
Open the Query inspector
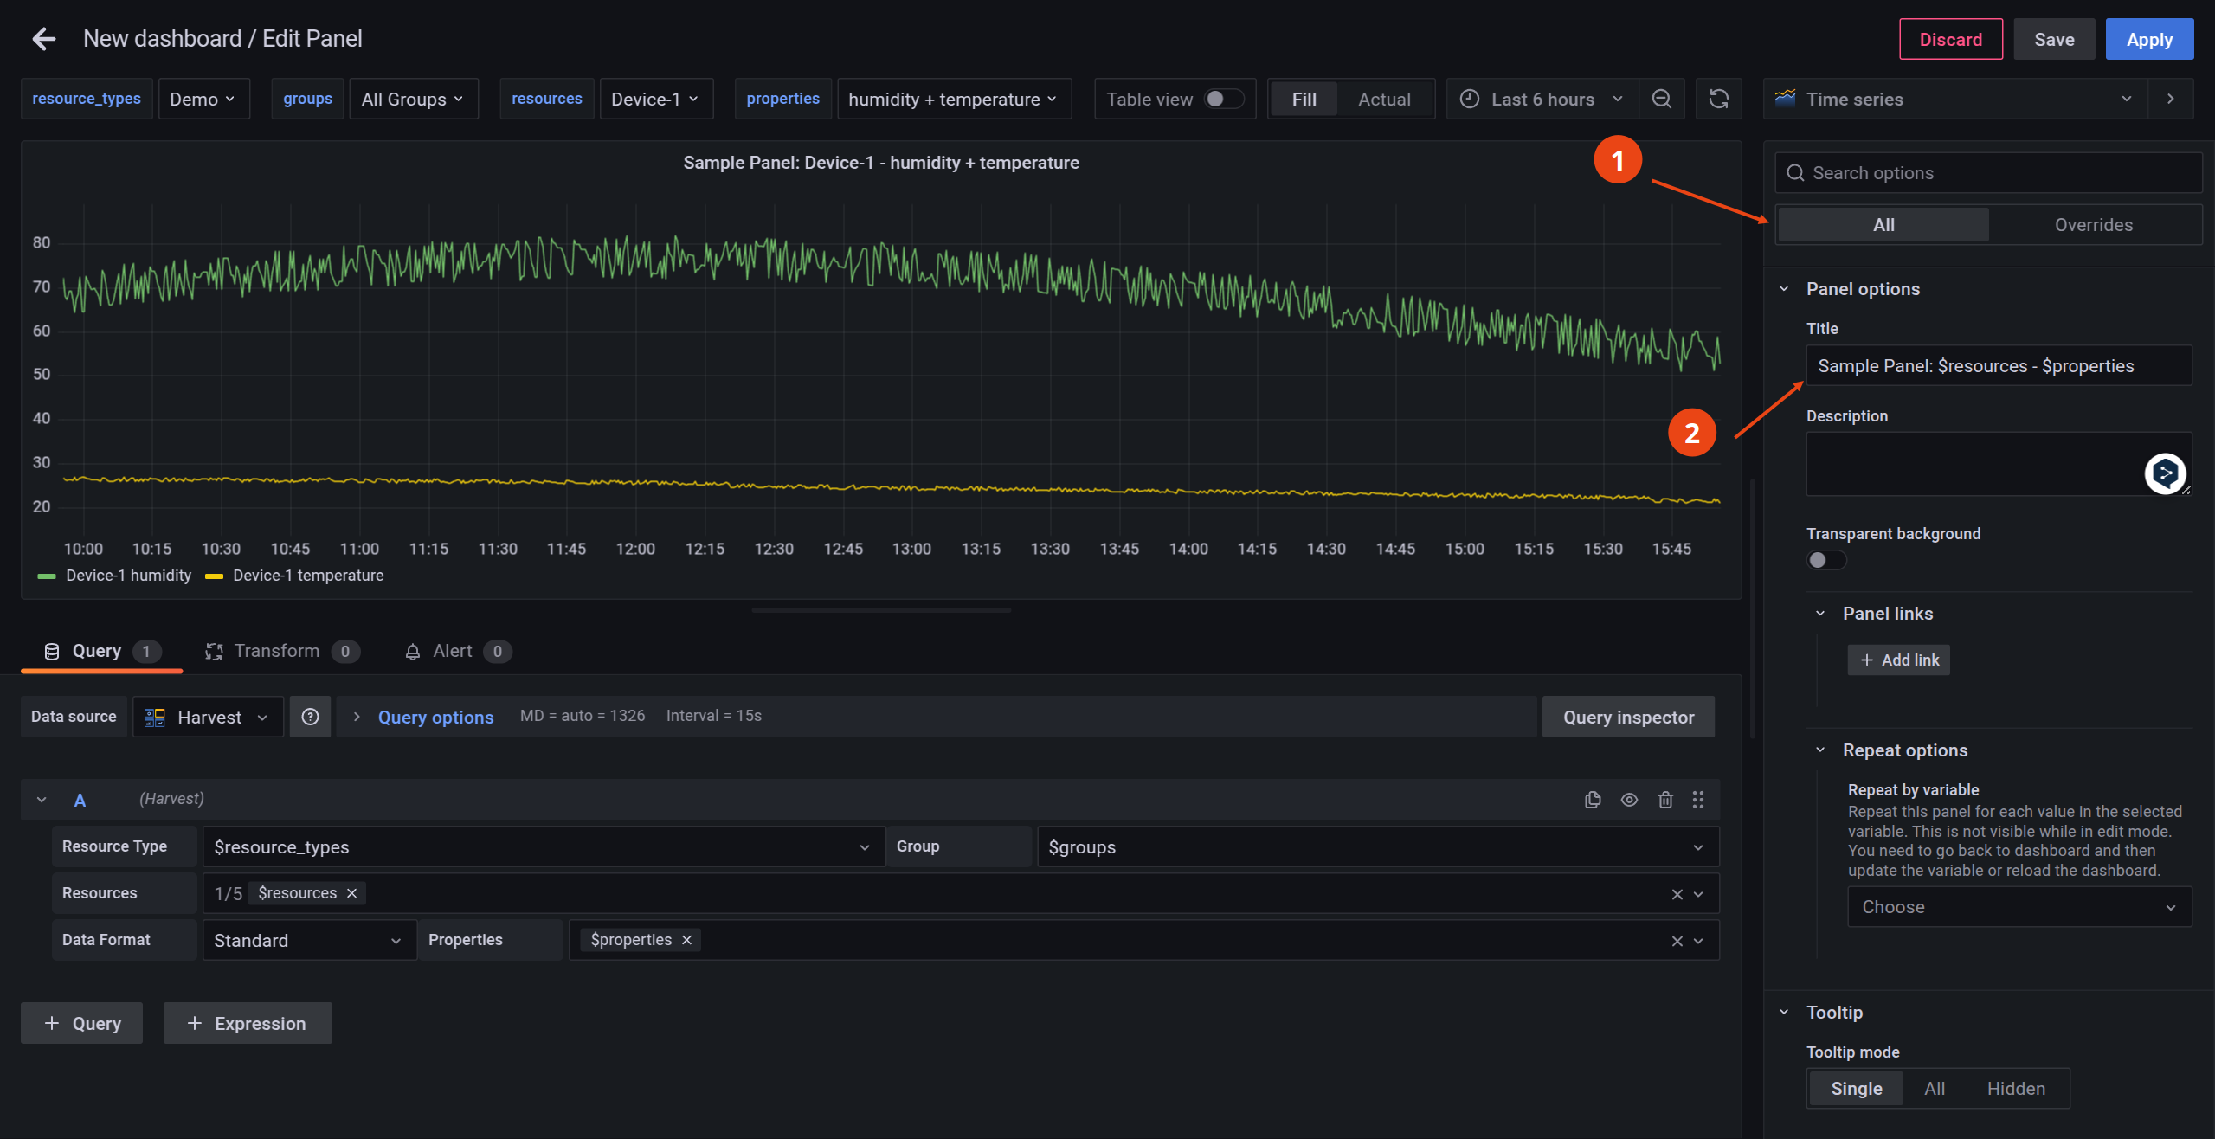click(x=1627, y=717)
